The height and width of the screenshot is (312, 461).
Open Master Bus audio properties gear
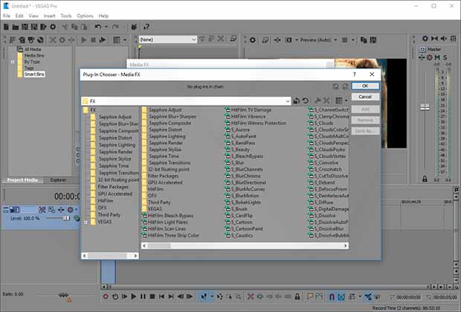coord(425,39)
